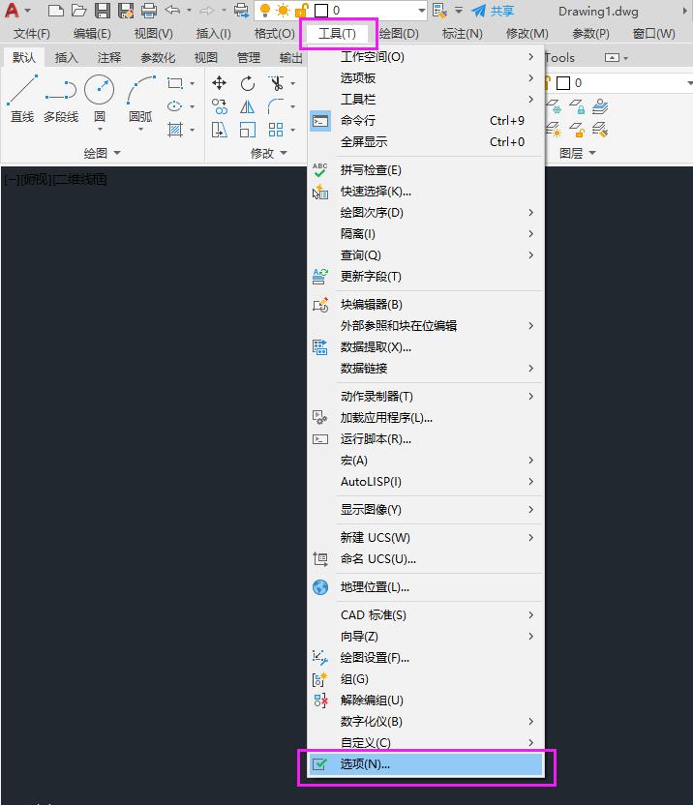The width and height of the screenshot is (693, 805).
Task: Toggle the layer lightbulb on/off icon
Action: [x=265, y=11]
